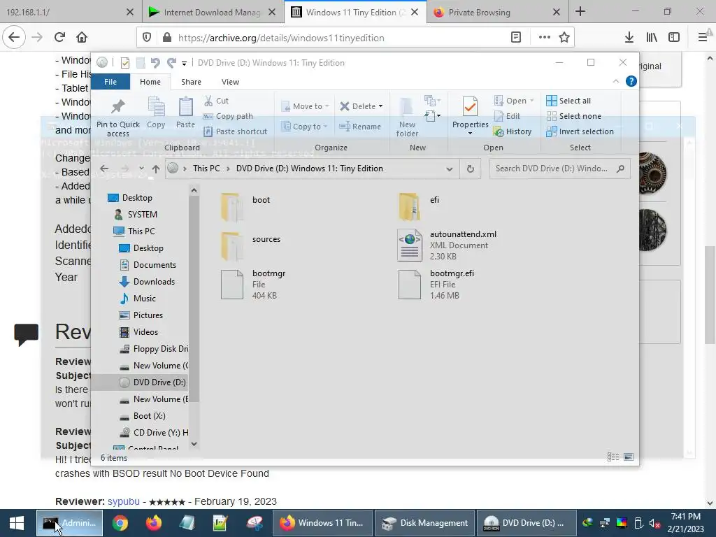
Task: Click Select none in the ribbon
Action: [x=573, y=116]
